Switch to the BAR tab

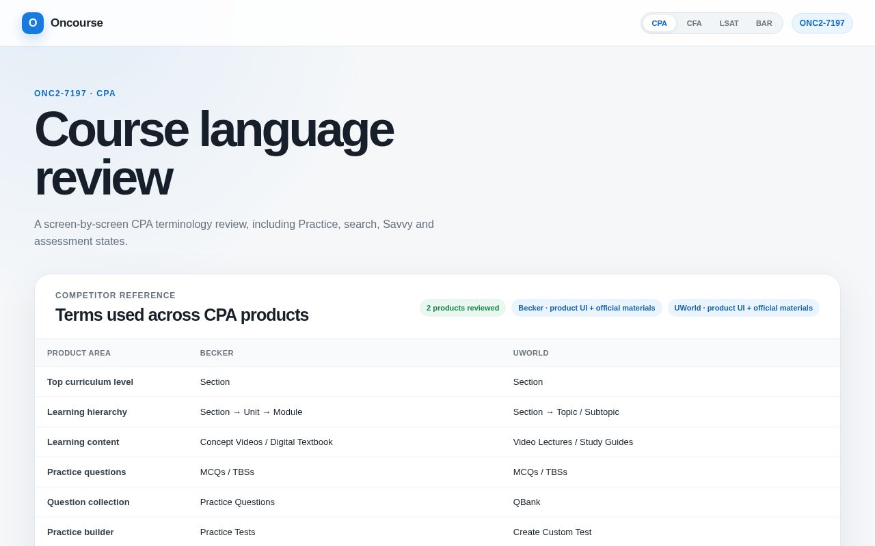coord(764,23)
